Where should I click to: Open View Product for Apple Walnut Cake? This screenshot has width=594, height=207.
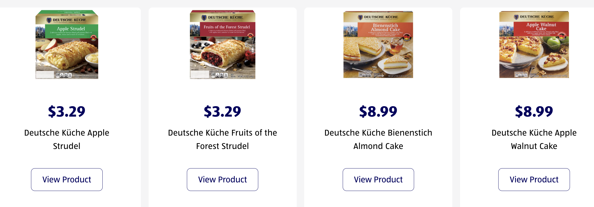(534, 179)
